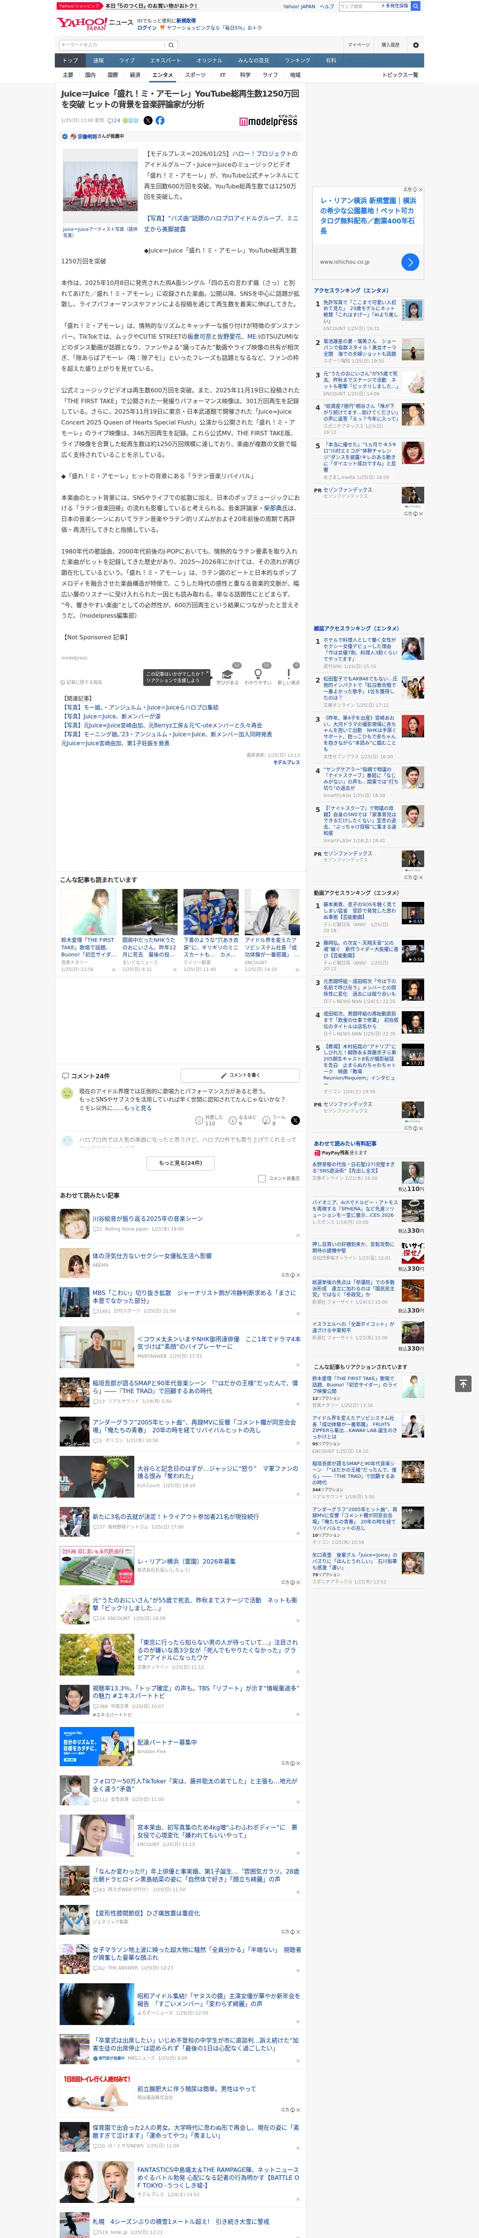Select the 'ライブ' tab in the dark nav bar
The height and width of the screenshot is (2238, 479).
pyautogui.click(x=127, y=61)
